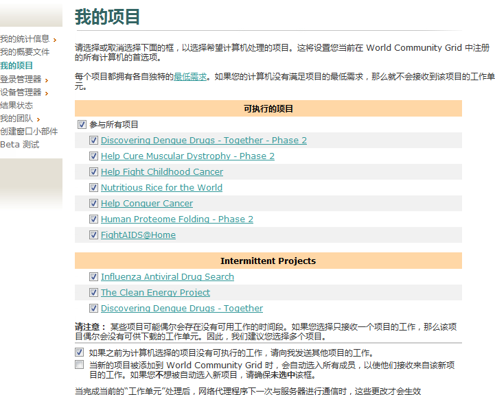Toggle Influenza Antiviral Drug Search checkbox
495x395 pixels.
[x=93, y=277]
